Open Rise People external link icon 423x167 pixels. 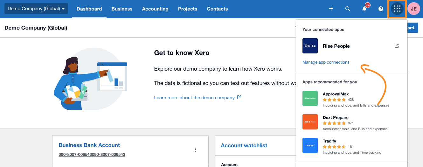[x=397, y=46]
